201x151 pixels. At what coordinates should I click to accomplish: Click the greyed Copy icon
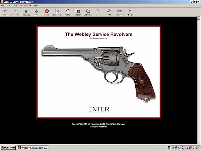pos(98,11)
